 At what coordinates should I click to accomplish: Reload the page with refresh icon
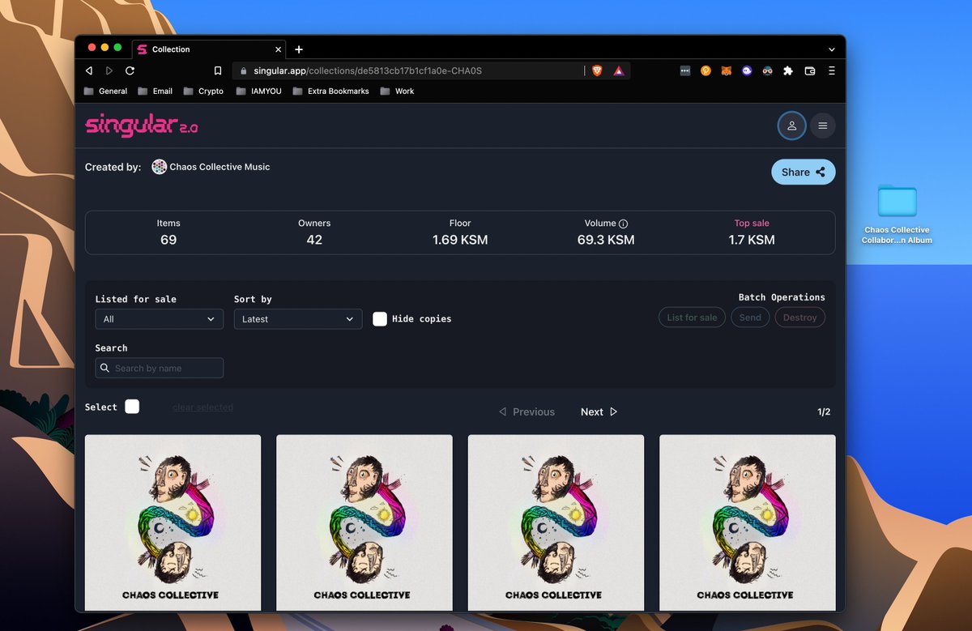(x=130, y=71)
